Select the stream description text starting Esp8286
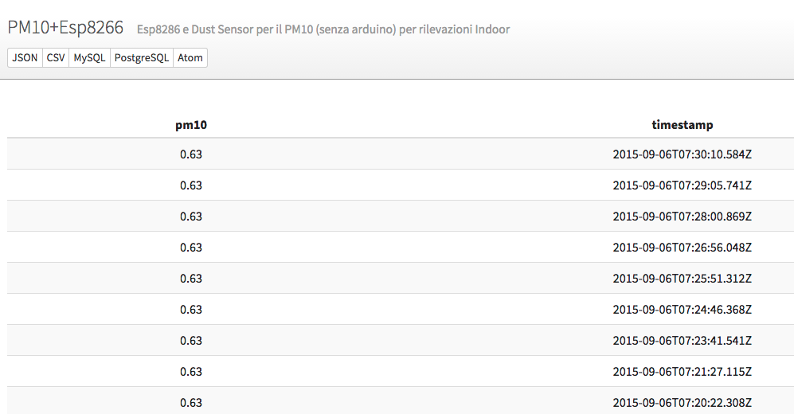Screen dimensions: 794x414 point(323,29)
